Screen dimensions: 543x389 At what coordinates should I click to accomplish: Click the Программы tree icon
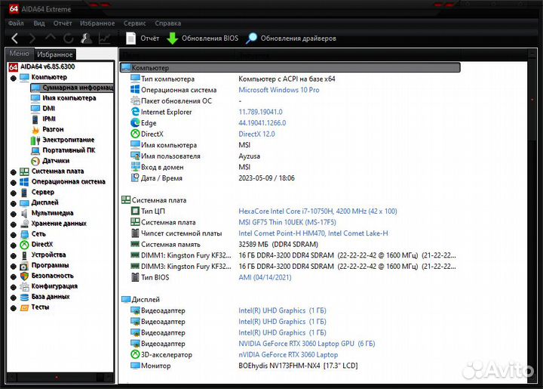[24, 266]
